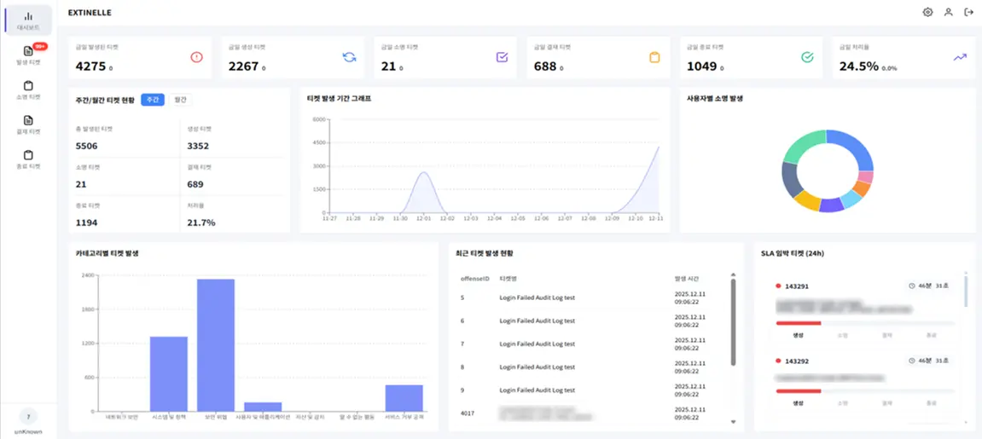Open 발생 티켓 page with 99+ badge
This screenshot has height=439, width=982.
(x=28, y=55)
